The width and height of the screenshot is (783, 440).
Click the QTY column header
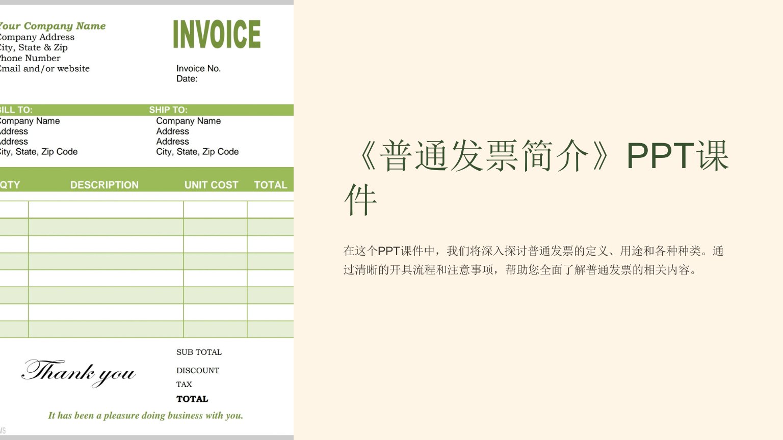click(x=10, y=185)
